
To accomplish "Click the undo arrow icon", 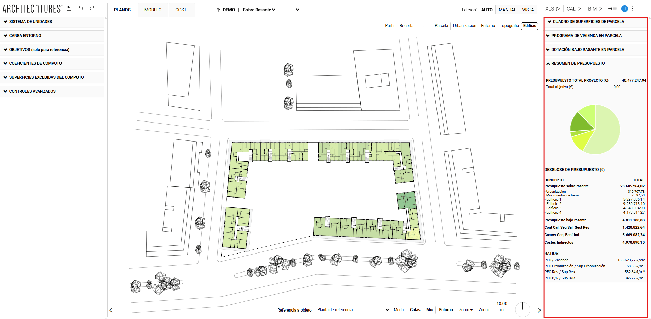I will [x=81, y=8].
